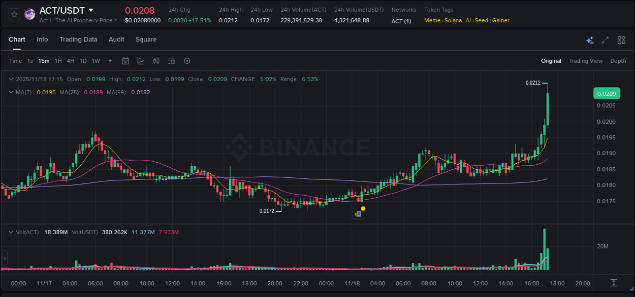The height and width of the screenshot is (297, 635).
Task: Click the fullscreen expand icon above the chart
Action: 605,40
